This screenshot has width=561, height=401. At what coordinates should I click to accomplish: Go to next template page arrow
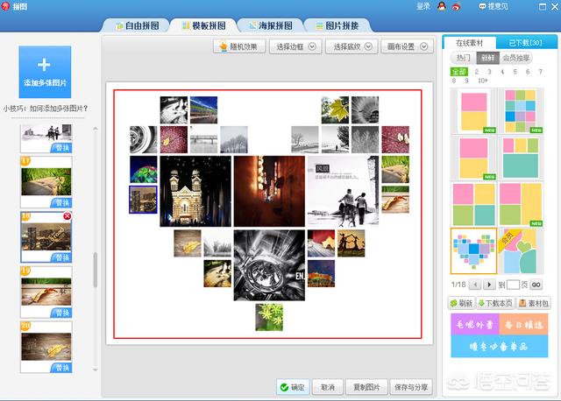[x=489, y=285]
